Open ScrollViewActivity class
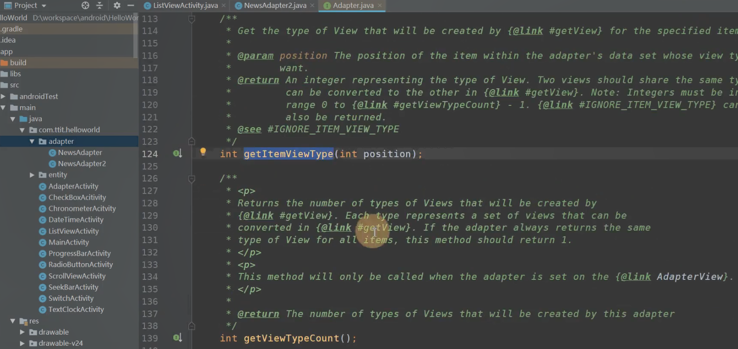Viewport: 738px width, 349px height. point(77,276)
